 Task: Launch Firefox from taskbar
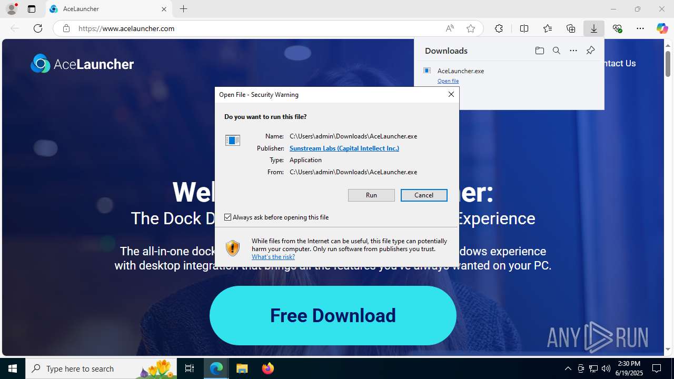(267, 368)
